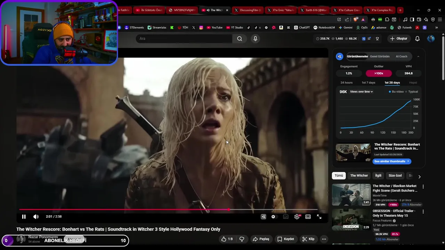The image size is (445, 250).
Task: Select the Görüntülenmeler tab in vidIQ panel
Action: [357, 56]
